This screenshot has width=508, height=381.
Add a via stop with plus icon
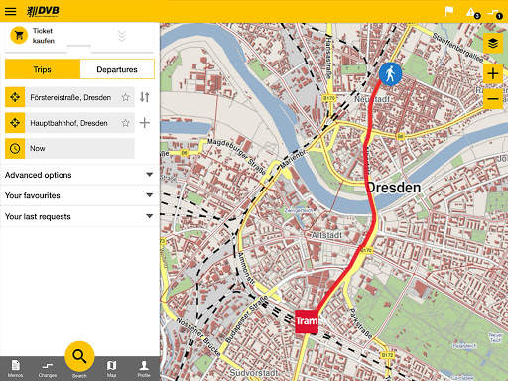(x=145, y=123)
